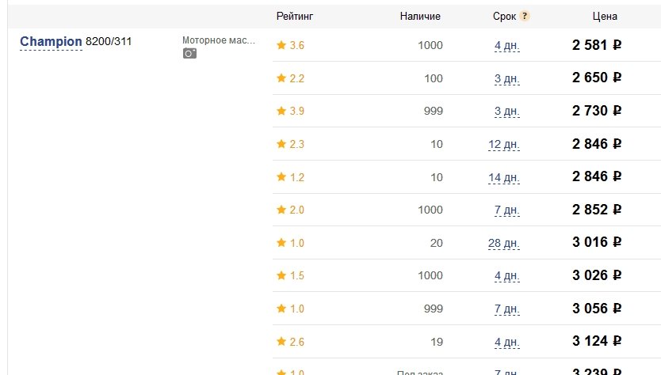Click the star icon rated 1.2
661x375 pixels.
point(281,176)
